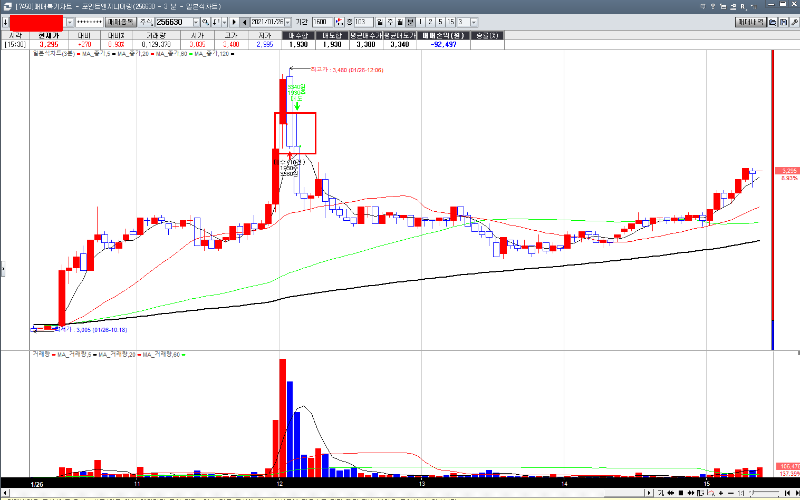This screenshot has height=500, width=800.
Task: Open the date 2021/01/26 dropdown
Action: (x=287, y=22)
